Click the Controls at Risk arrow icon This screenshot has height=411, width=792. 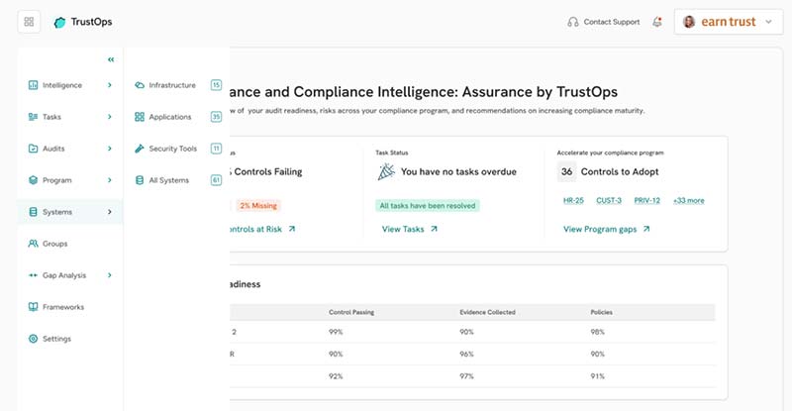click(x=291, y=229)
